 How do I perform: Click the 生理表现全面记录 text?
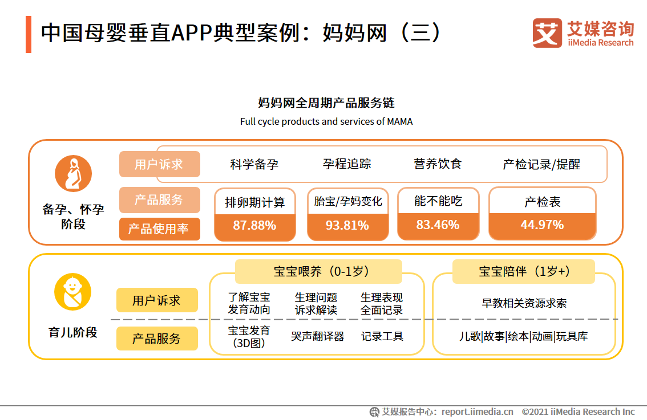tap(382, 303)
